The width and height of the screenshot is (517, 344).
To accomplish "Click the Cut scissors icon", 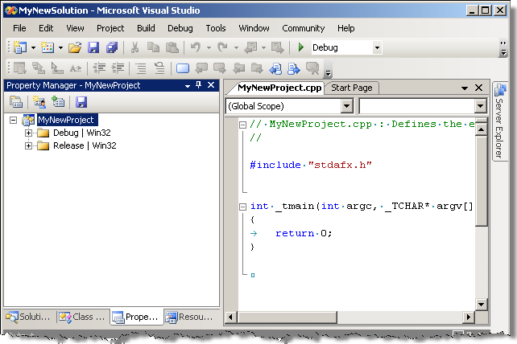I will (x=135, y=48).
